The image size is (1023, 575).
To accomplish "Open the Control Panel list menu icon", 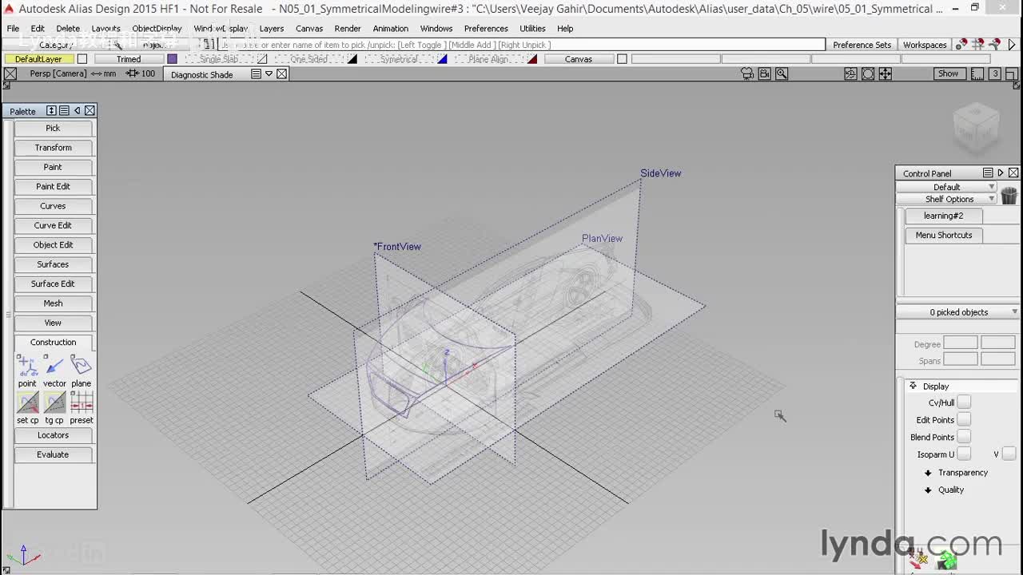I will click(988, 172).
